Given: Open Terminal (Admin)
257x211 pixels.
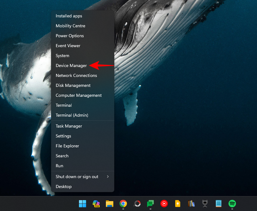Looking at the screenshot, I should (x=71, y=115).
